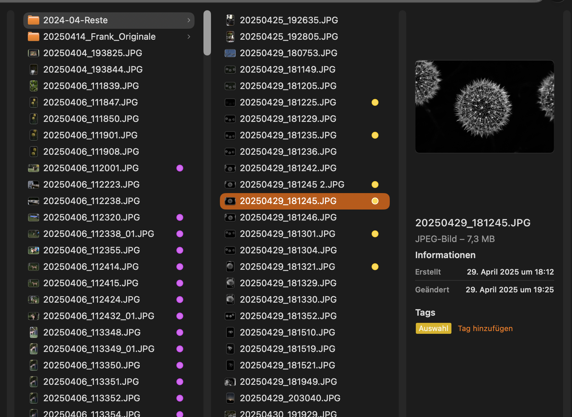Click file icon of 20250425_192635.JPG

click(230, 20)
